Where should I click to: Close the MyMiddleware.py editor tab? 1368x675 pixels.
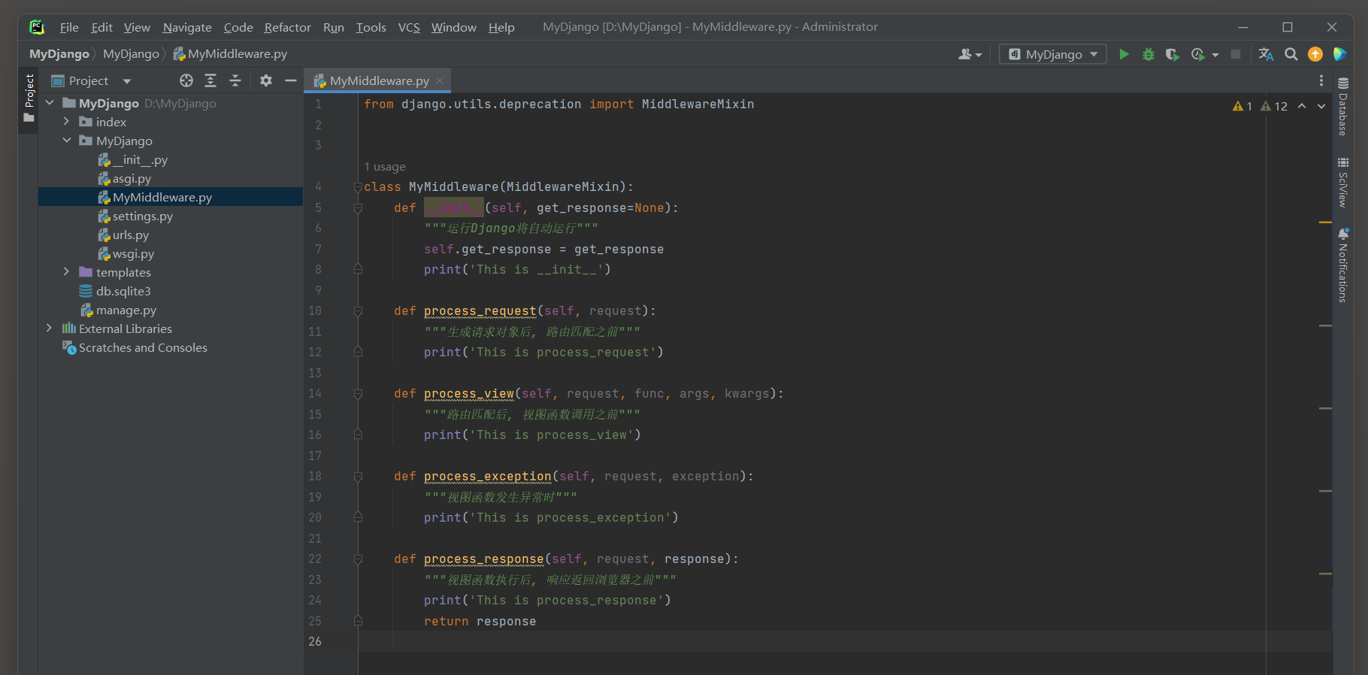(440, 80)
